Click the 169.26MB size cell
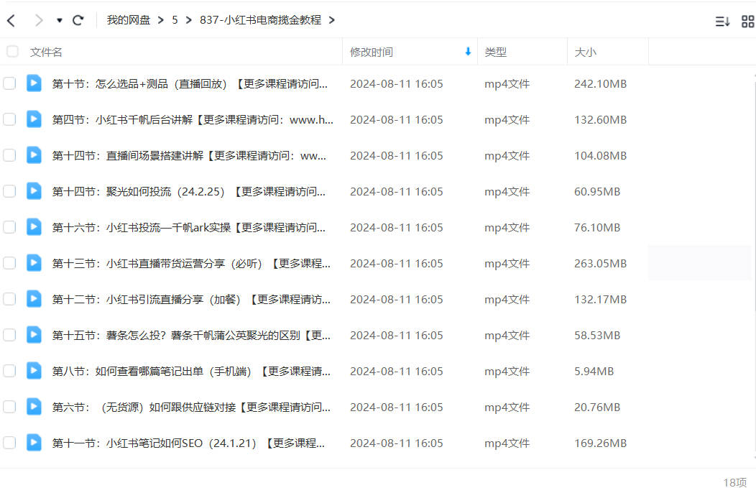 (600, 443)
